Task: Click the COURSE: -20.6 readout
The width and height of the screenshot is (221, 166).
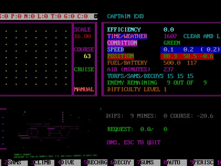Action: [x=192, y=116]
